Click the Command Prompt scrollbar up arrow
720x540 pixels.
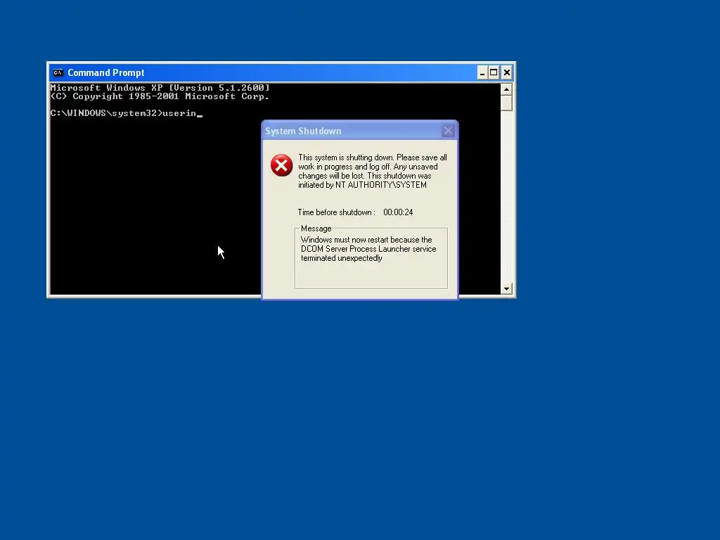click(506, 89)
